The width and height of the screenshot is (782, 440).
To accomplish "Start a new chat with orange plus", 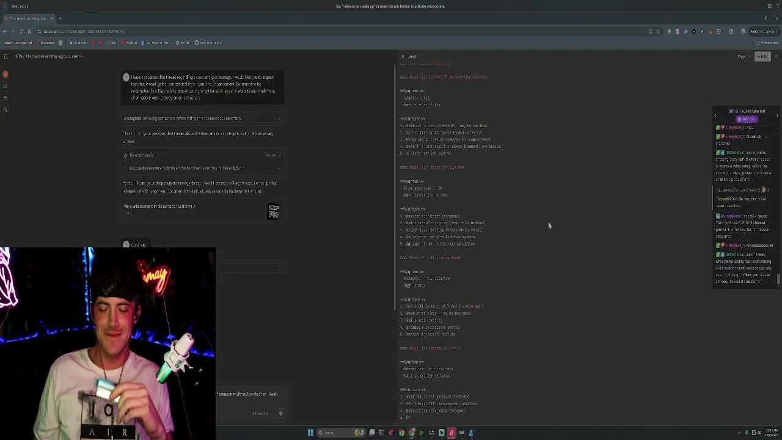I will [5, 75].
